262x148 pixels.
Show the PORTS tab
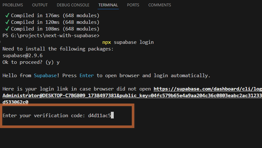tap(133, 5)
